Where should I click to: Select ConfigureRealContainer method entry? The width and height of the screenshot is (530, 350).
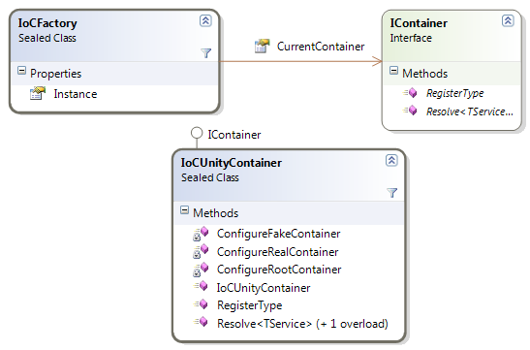[277, 252]
